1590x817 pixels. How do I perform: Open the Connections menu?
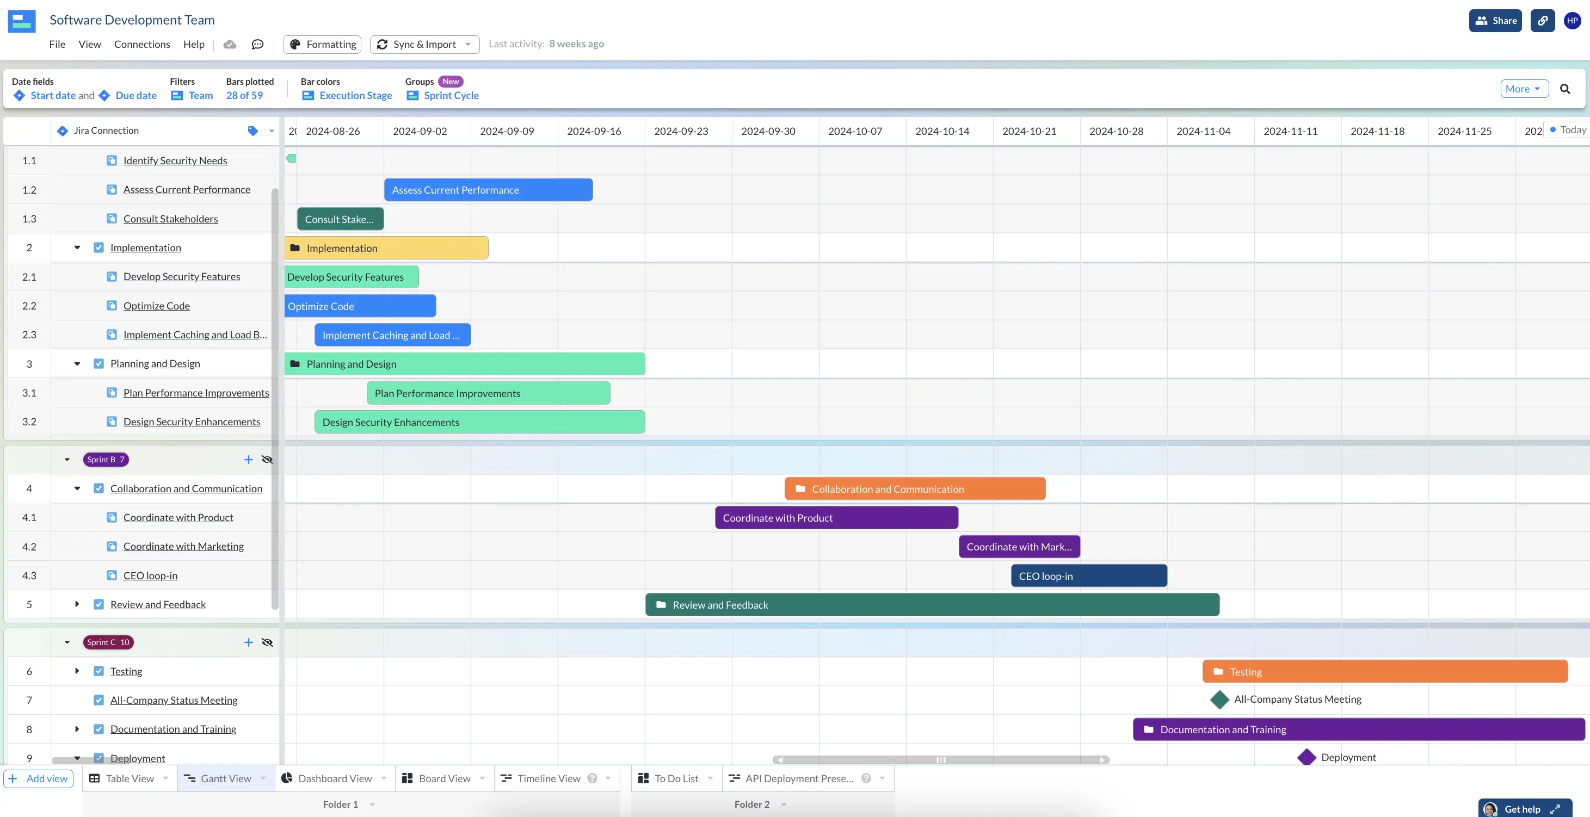point(142,45)
